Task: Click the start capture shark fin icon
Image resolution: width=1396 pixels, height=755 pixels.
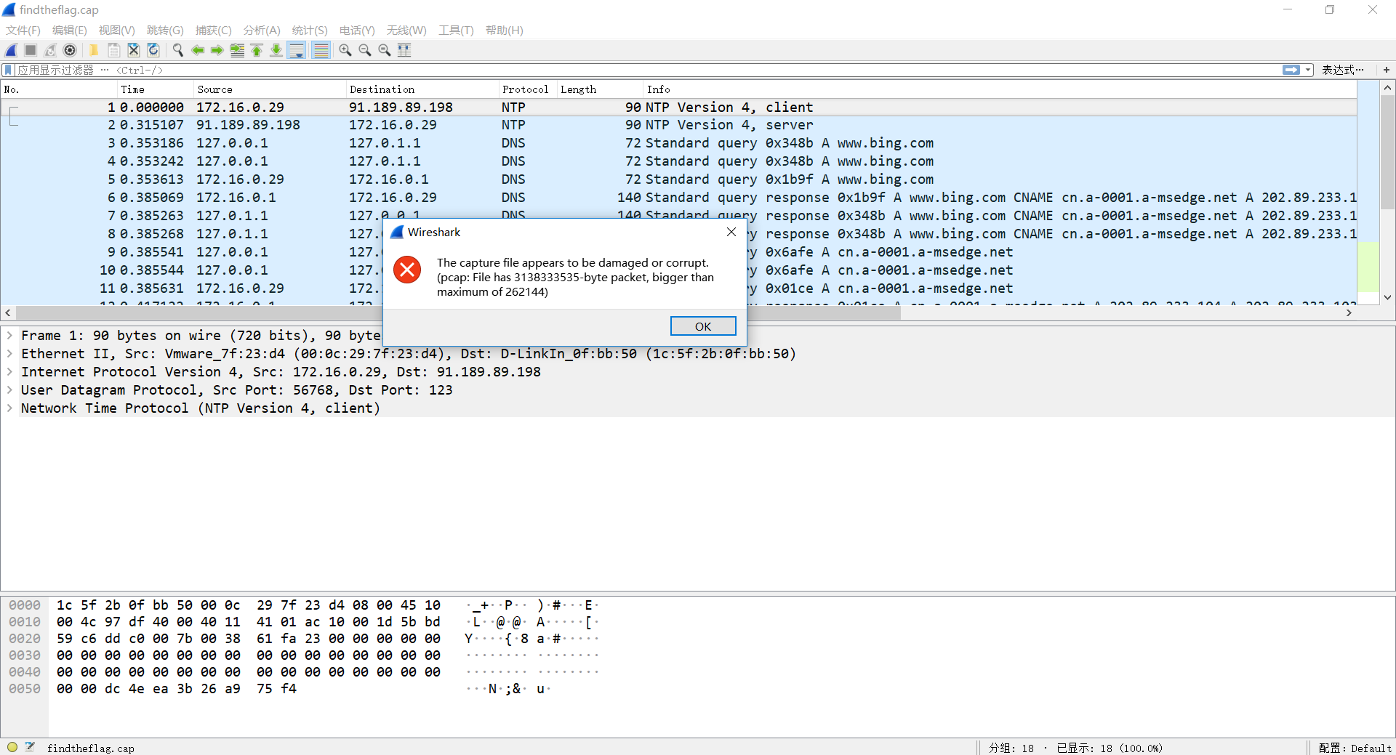Action: click(x=12, y=50)
